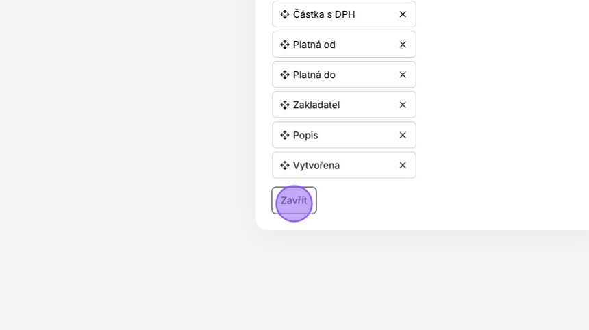Image resolution: width=589 pixels, height=330 pixels.
Task: Click the move handle for Částka s DPH
Action: [285, 14]
